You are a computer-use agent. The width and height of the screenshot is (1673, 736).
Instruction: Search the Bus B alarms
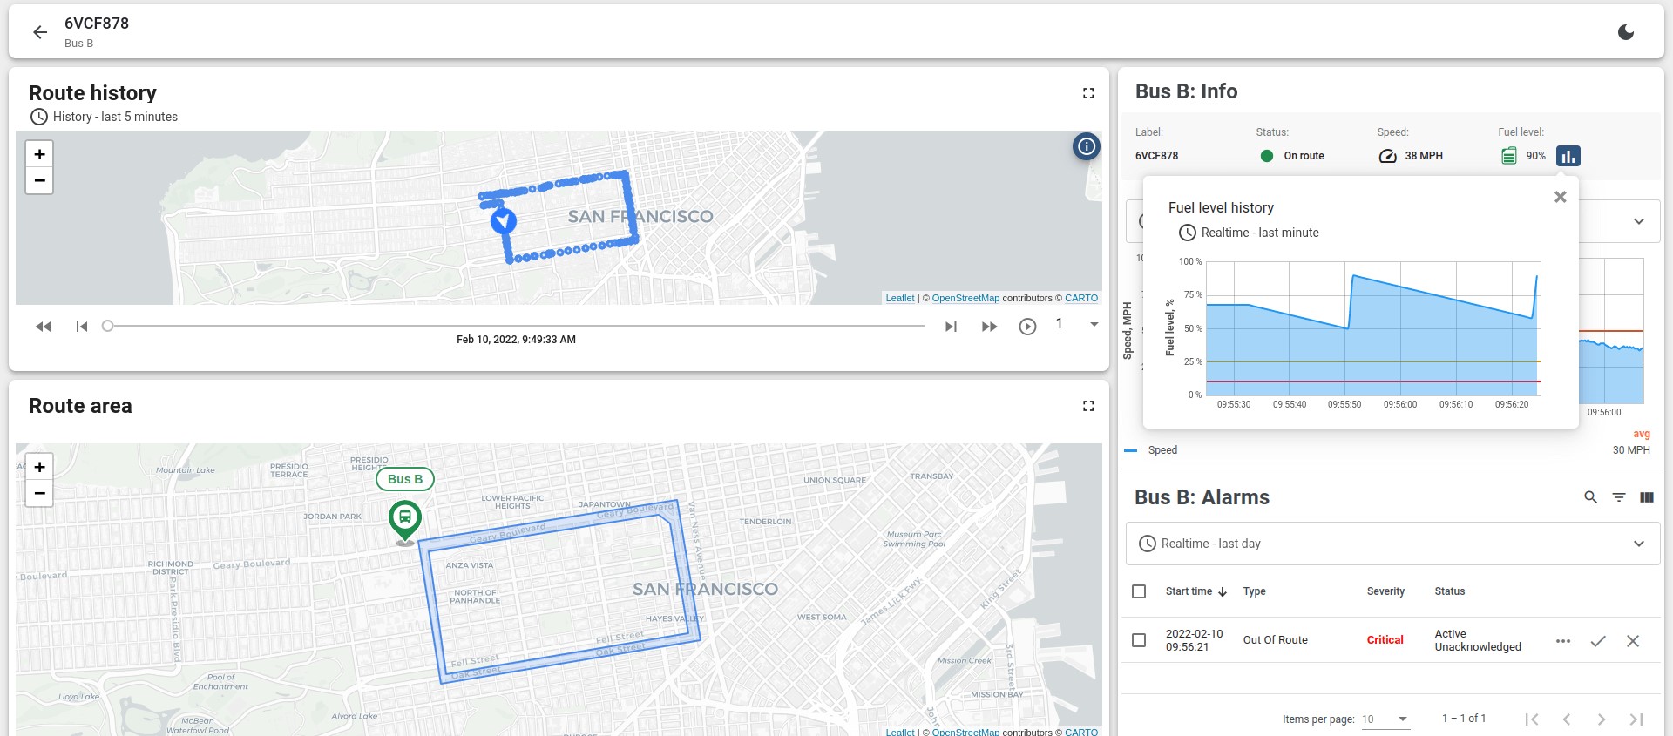[x=1590, y=497]
